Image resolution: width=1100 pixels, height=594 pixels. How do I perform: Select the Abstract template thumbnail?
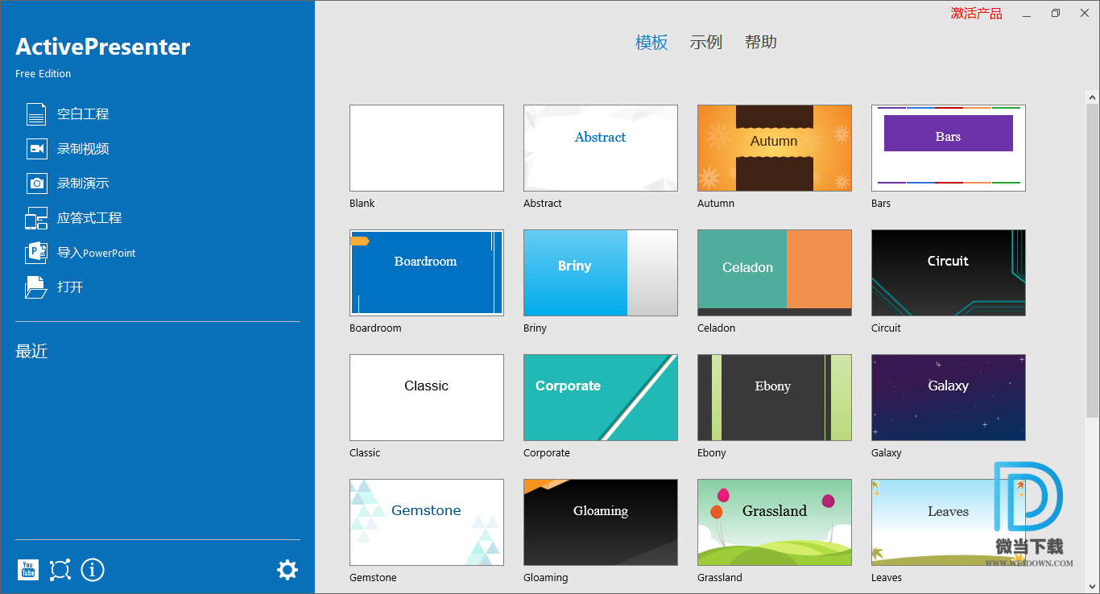tap(601, 148)
